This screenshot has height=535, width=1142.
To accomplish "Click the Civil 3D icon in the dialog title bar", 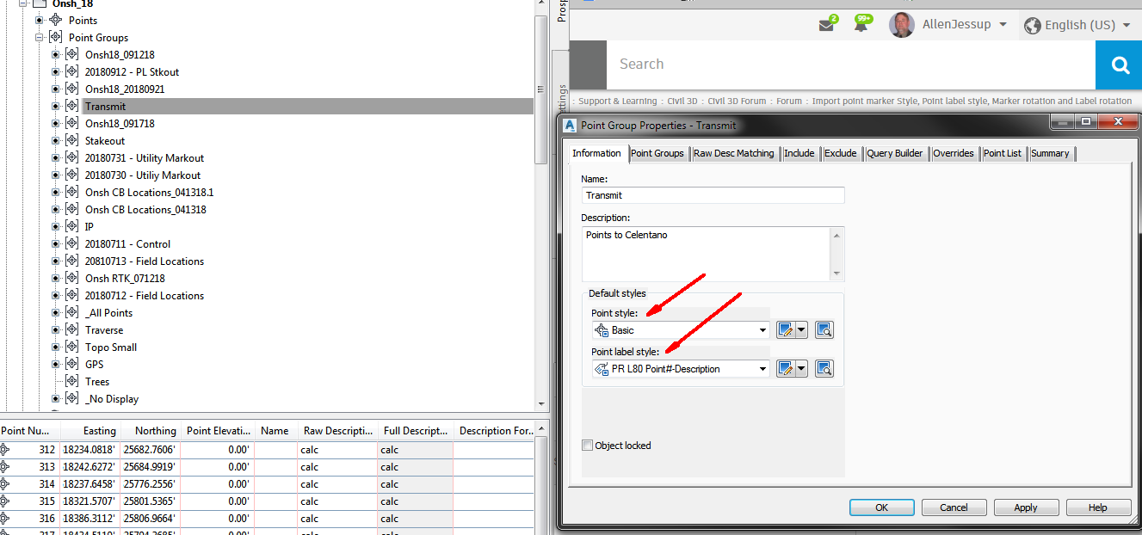I will point(570,125).
